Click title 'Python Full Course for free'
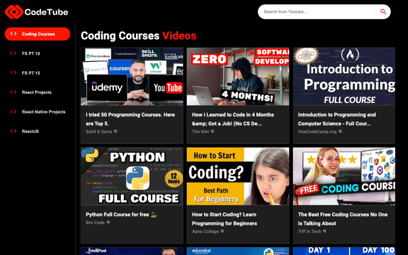Viewport: 408px width, 255px height. tap(121, 215)
